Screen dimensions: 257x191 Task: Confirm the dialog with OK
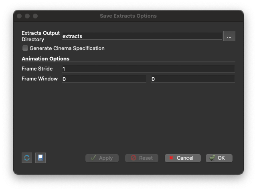coord(219,158)
